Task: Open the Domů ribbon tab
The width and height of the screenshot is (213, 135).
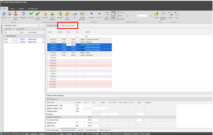Action: click(x=4, y=9)
